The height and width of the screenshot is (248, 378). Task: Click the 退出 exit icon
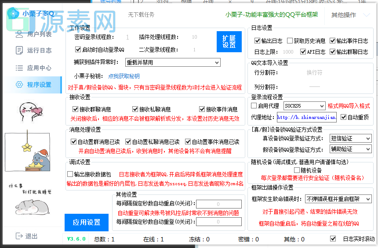(19, 236)
